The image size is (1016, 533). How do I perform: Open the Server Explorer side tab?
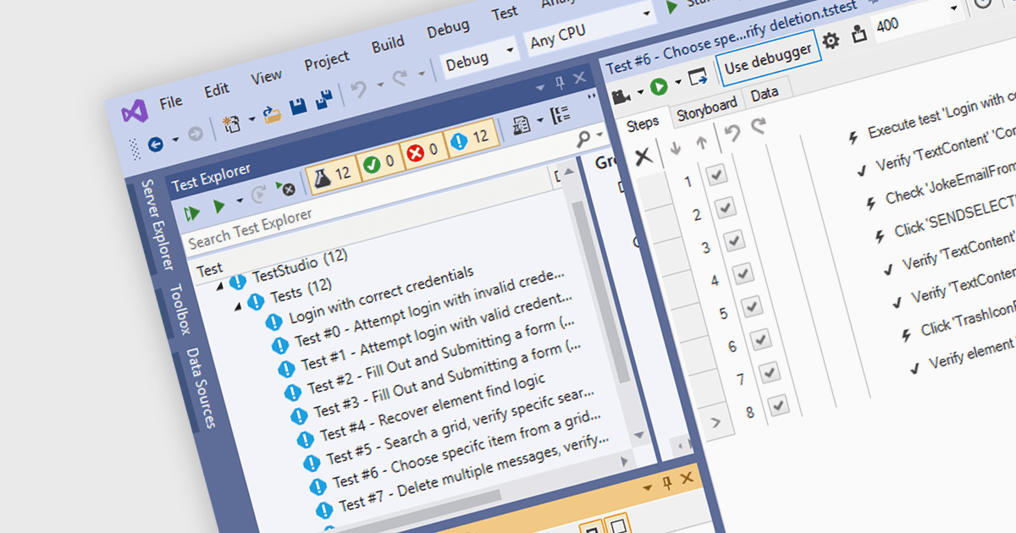157,225
